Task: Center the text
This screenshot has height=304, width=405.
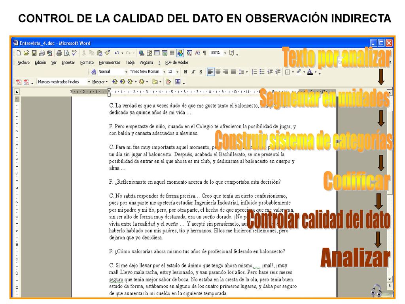Action: tap(218, 72)
